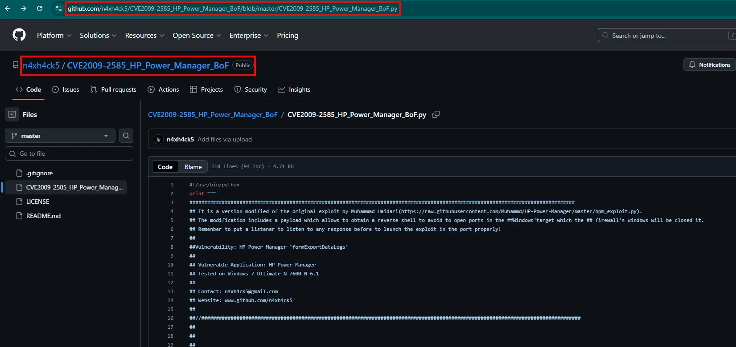Screen dimensions: 736x347
Task: Expand the Open Source dropdown menu
Action: (197, 36)
